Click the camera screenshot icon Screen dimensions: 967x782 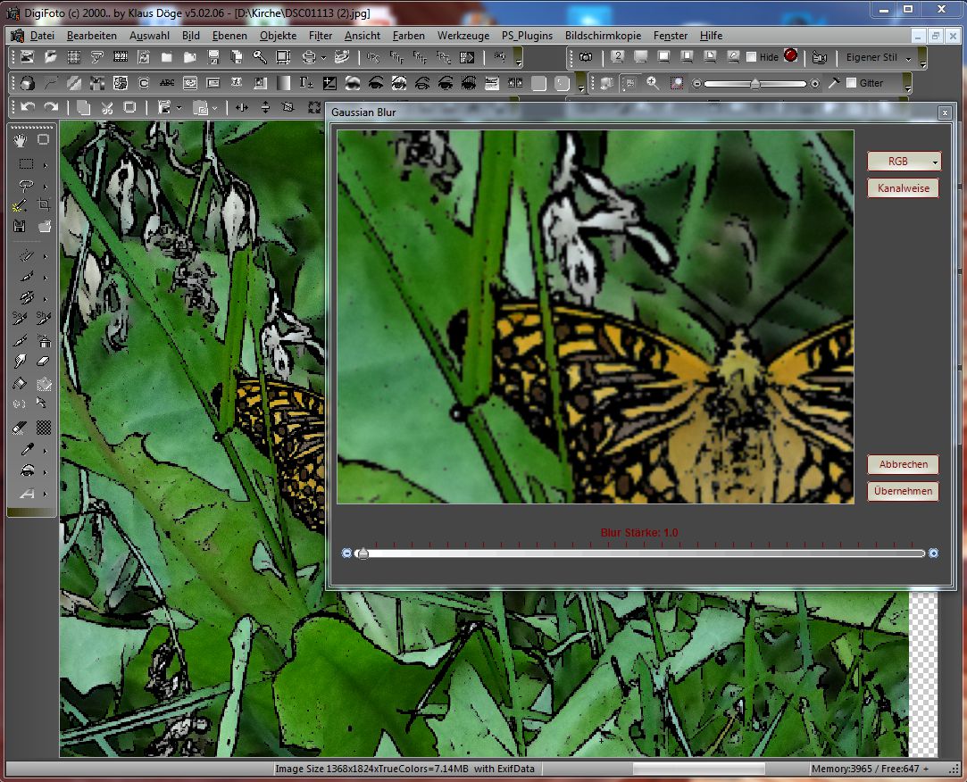click(x=585, y=57)
